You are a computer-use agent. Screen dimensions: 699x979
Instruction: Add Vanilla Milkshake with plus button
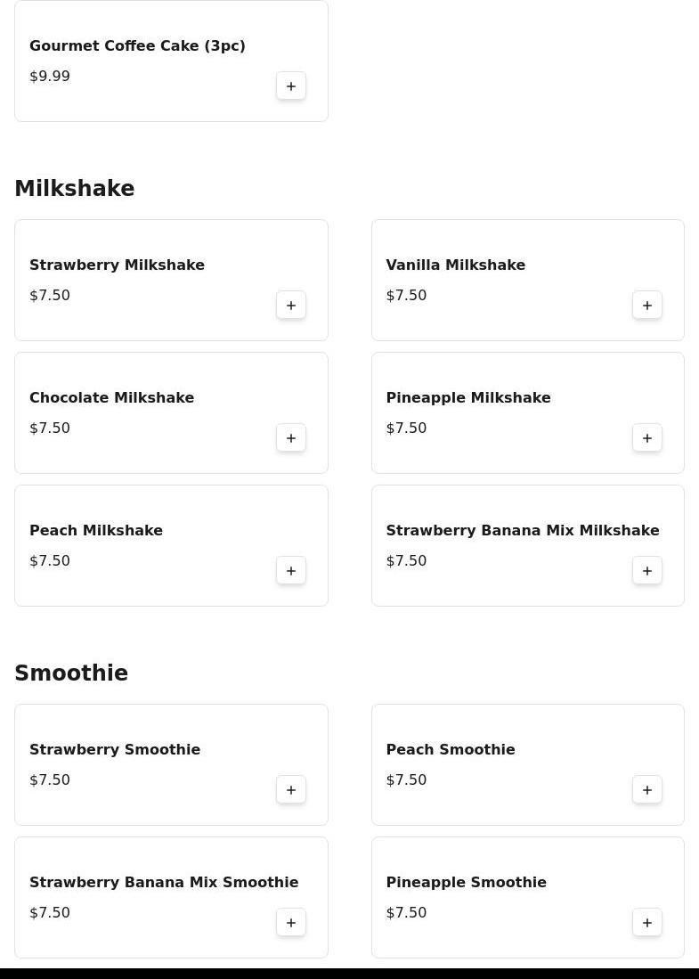(x=647, y=305)
